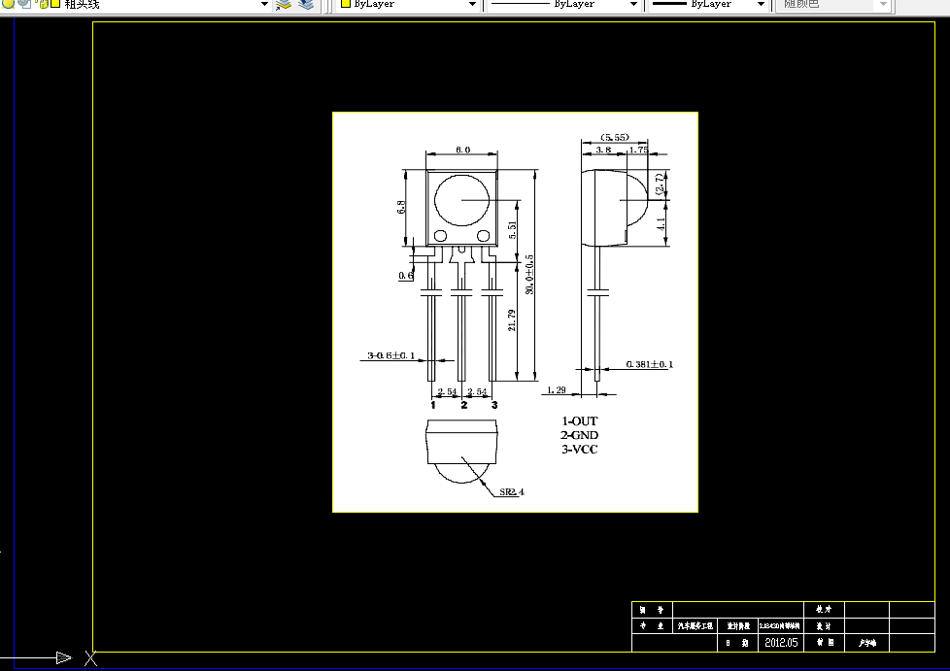The image size is (950, 671).
Task: Select the 3-VCC pin label text
Action: click(x=580, y=450)
